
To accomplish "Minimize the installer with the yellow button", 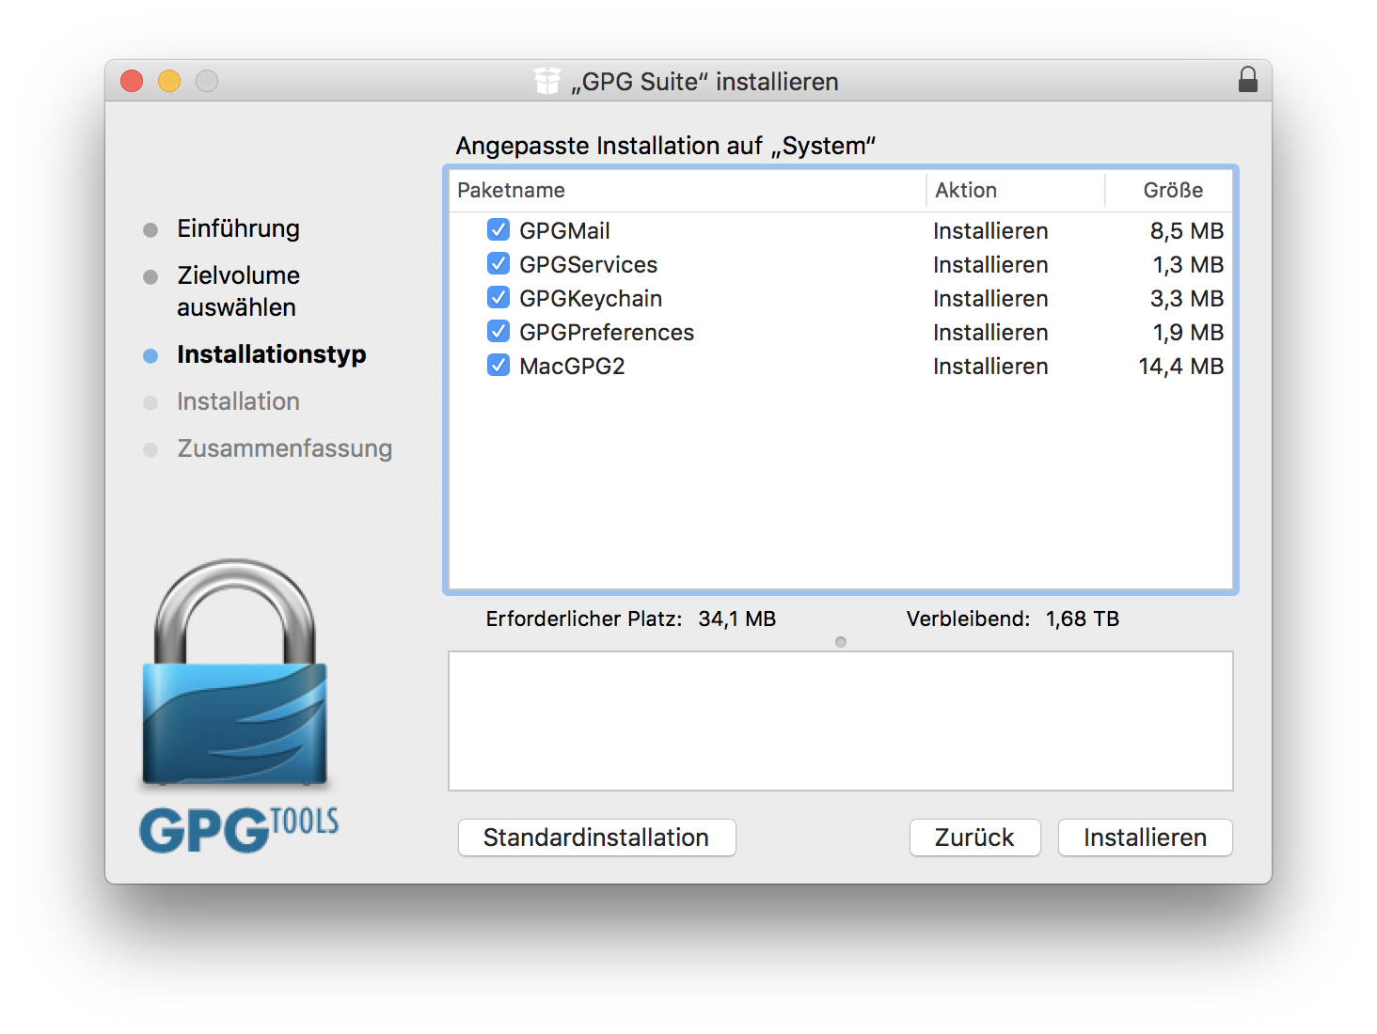I will 169,81.
